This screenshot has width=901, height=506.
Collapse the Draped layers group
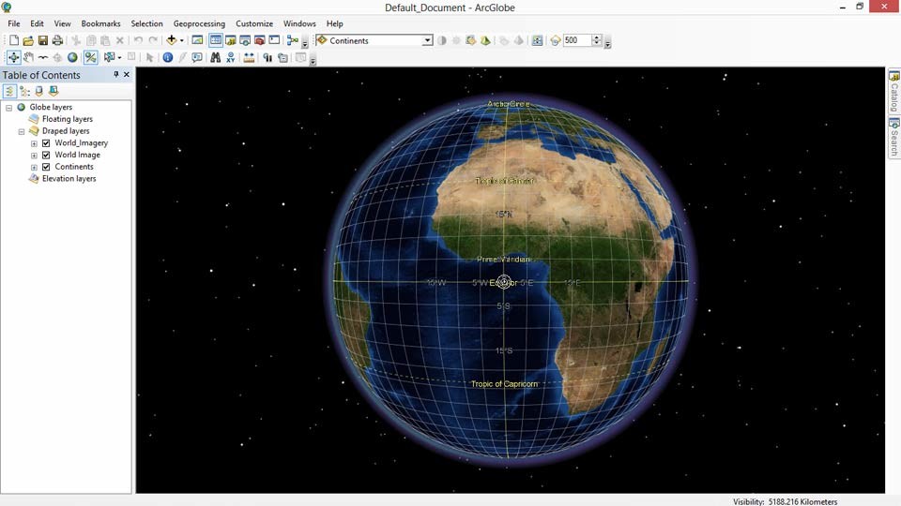coord(22,131)
